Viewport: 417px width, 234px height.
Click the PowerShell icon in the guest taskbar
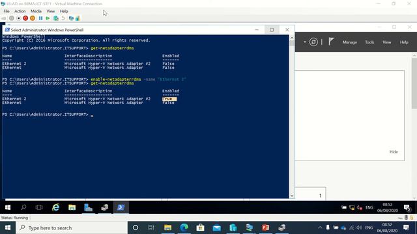pos(121,207)
